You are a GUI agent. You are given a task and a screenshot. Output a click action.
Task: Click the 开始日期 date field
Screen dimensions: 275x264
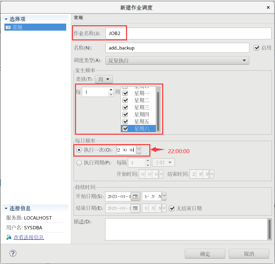coord(118,197)
